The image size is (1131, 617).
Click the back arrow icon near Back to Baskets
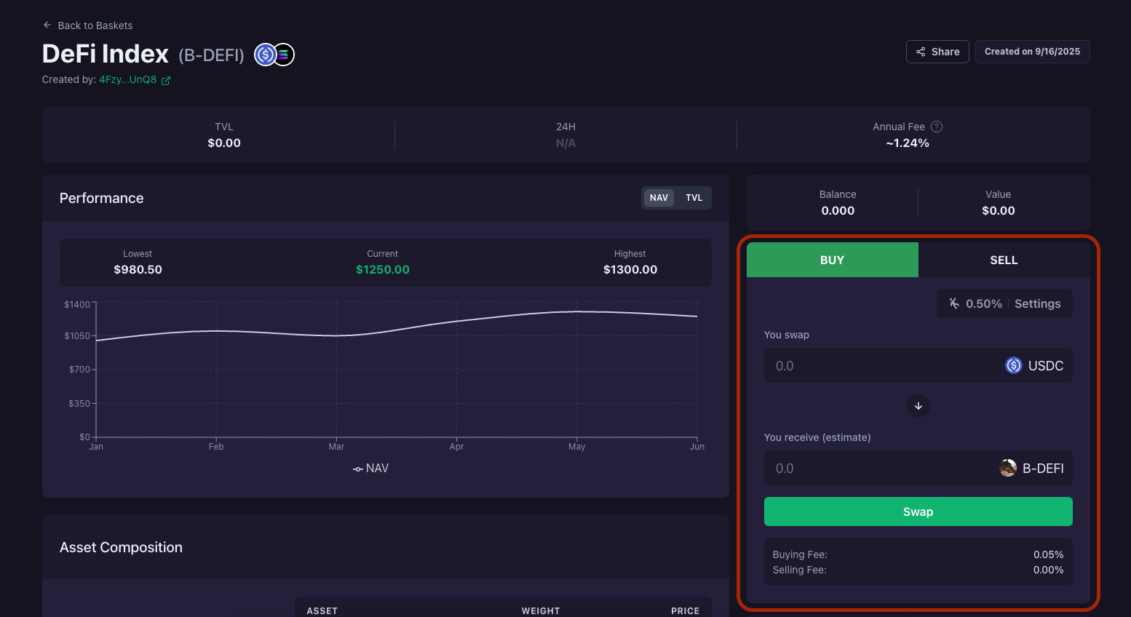pos(47,25)
